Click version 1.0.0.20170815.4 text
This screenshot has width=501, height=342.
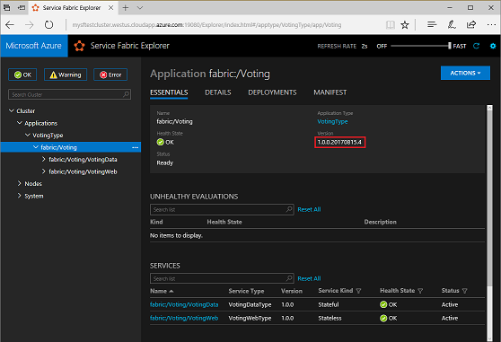click(x=339, y=142)
